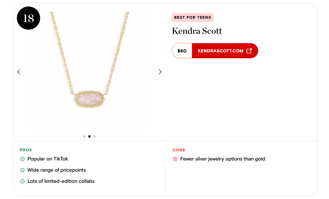The height and width of the screenshot is (199, 329).
Task: Select the first carousel dot
Action: [84, 137]
